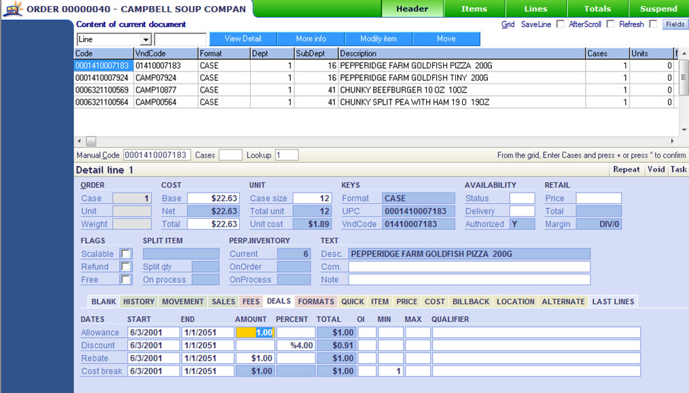689x393 pixels.
Task: Open the Totals tab
Action: [597, 9]
